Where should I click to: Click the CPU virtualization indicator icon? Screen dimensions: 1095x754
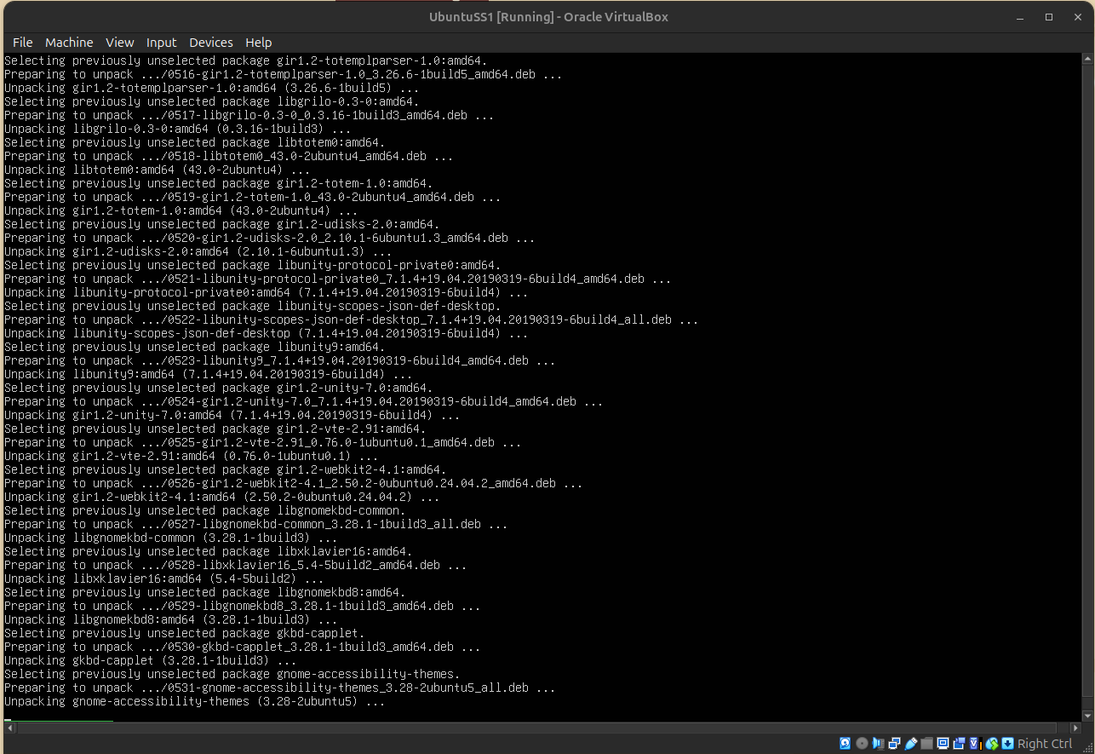pos(976,744)
